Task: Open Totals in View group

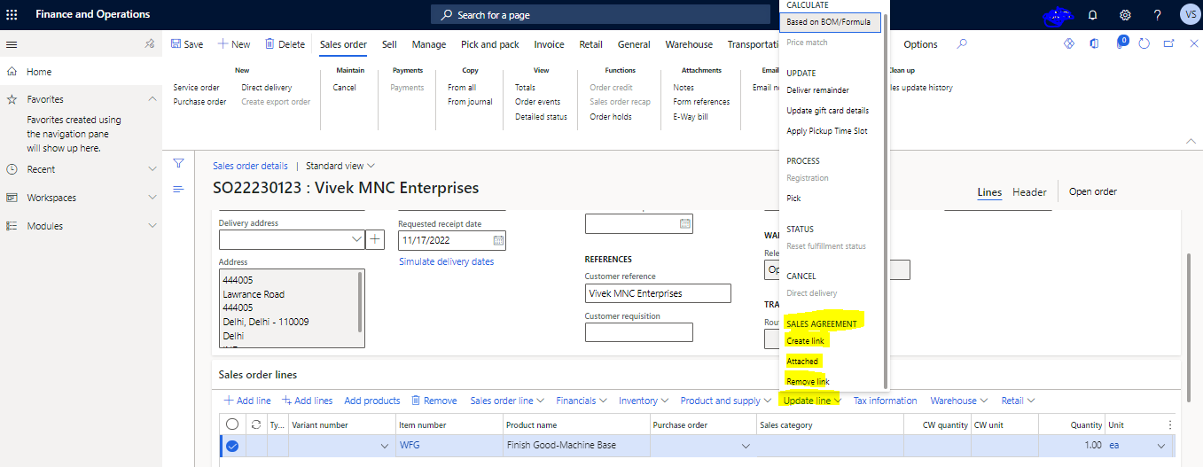Action: (x=525, y=88)
